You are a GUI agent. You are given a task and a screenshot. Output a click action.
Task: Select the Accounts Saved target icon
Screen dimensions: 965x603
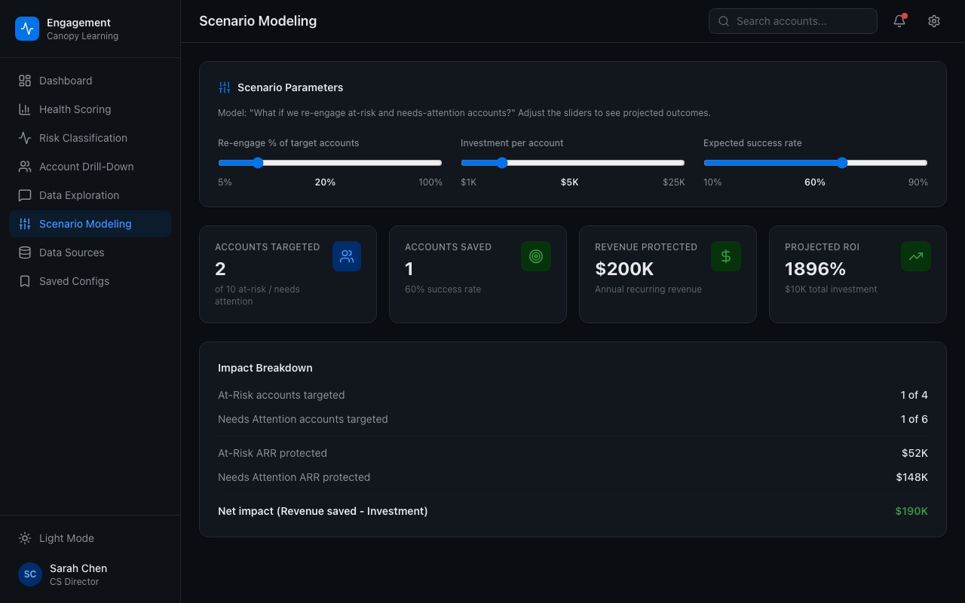tap(536, 256)
